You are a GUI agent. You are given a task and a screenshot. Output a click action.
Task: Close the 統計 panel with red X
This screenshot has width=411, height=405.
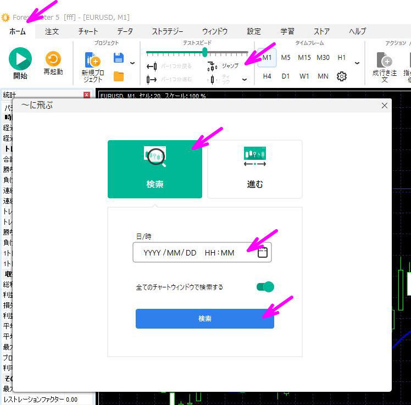point(87,95)
